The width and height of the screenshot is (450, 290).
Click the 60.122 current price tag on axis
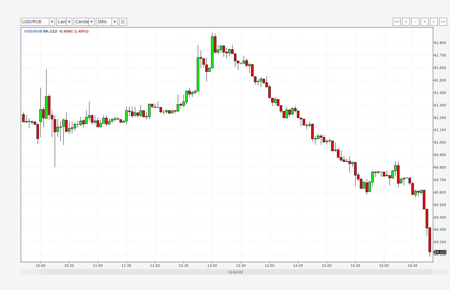click(440, 252)
